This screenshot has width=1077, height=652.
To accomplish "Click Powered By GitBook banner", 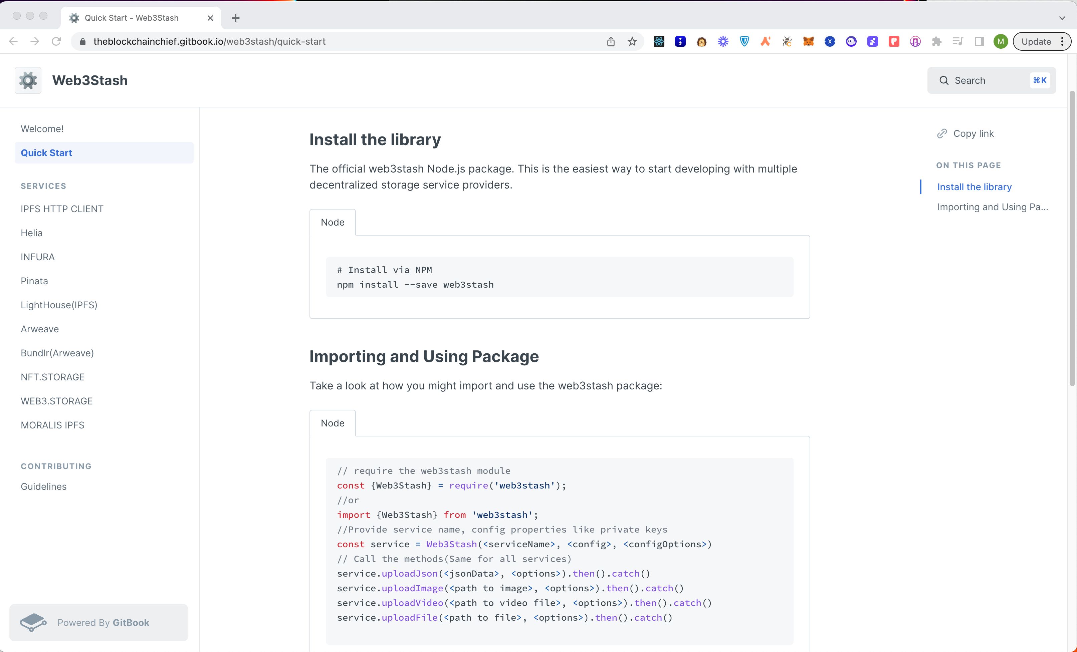I will coord(99,622).
